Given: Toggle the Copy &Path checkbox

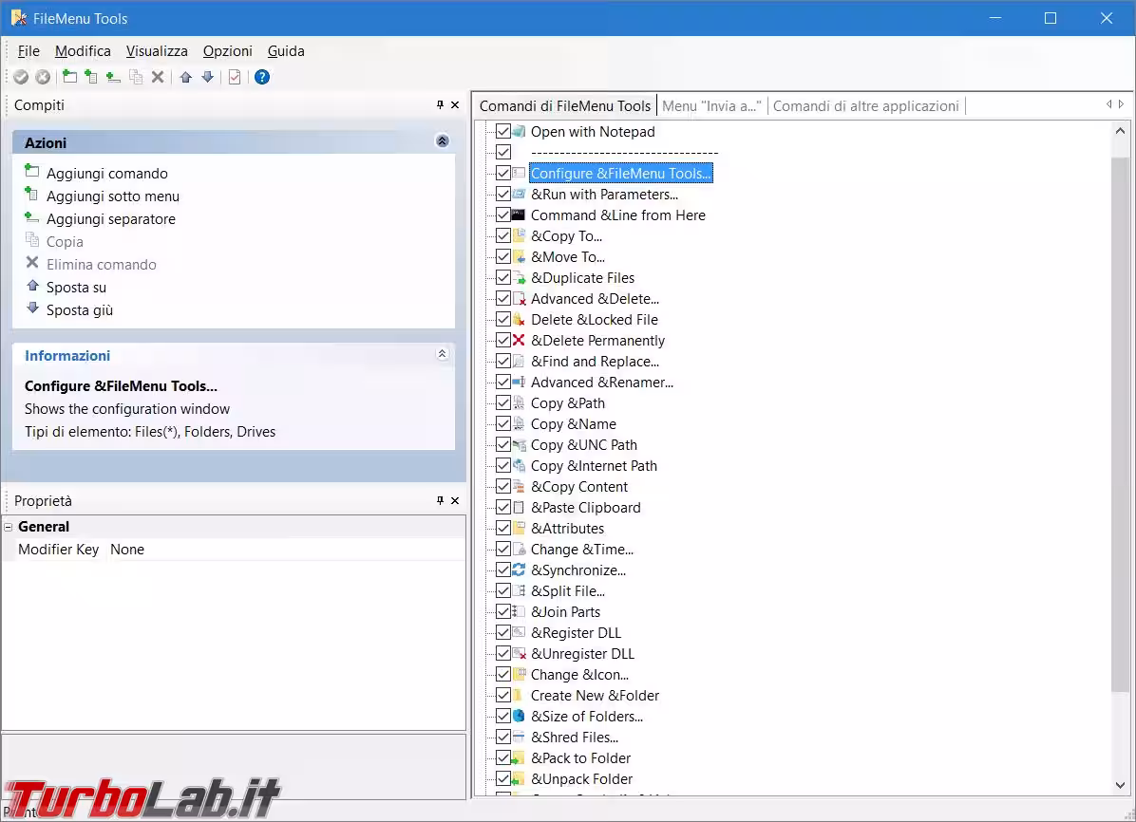Looking at the screenshot, I should (x=503, y=403).
